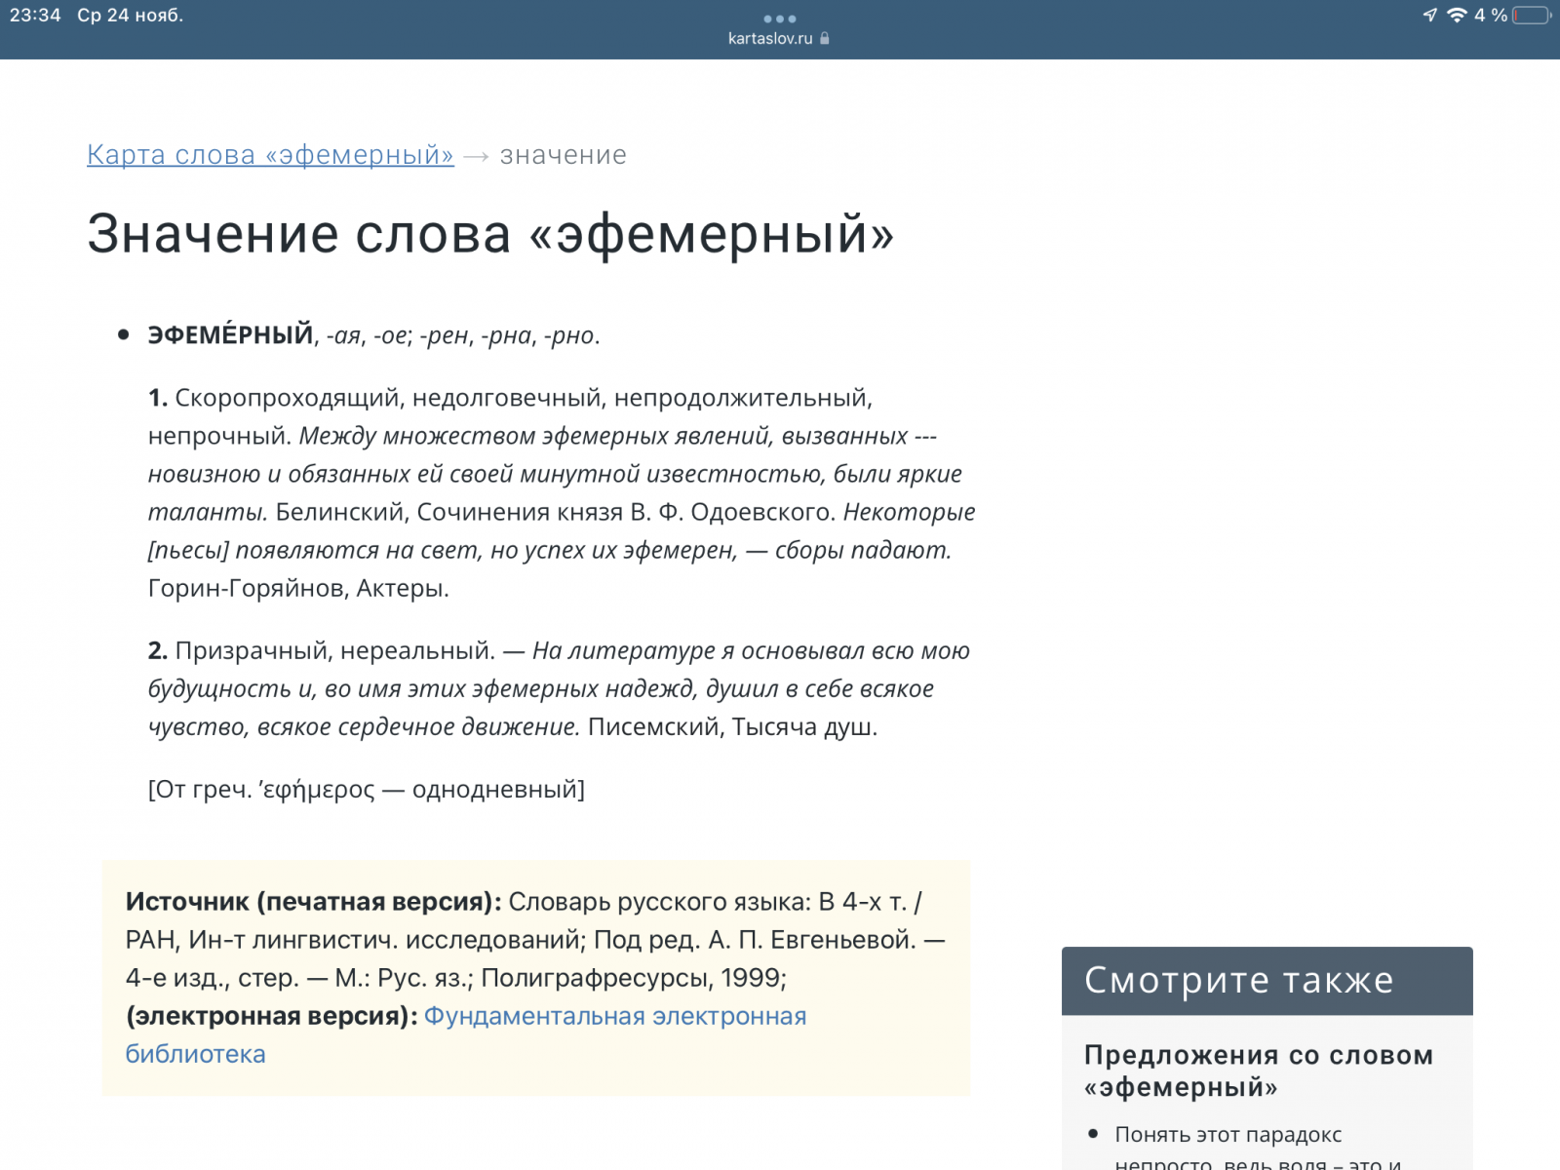Tap the three-dot multitasking icon
This screenshot has width=1560, height=1170.
tap(780, 19)
